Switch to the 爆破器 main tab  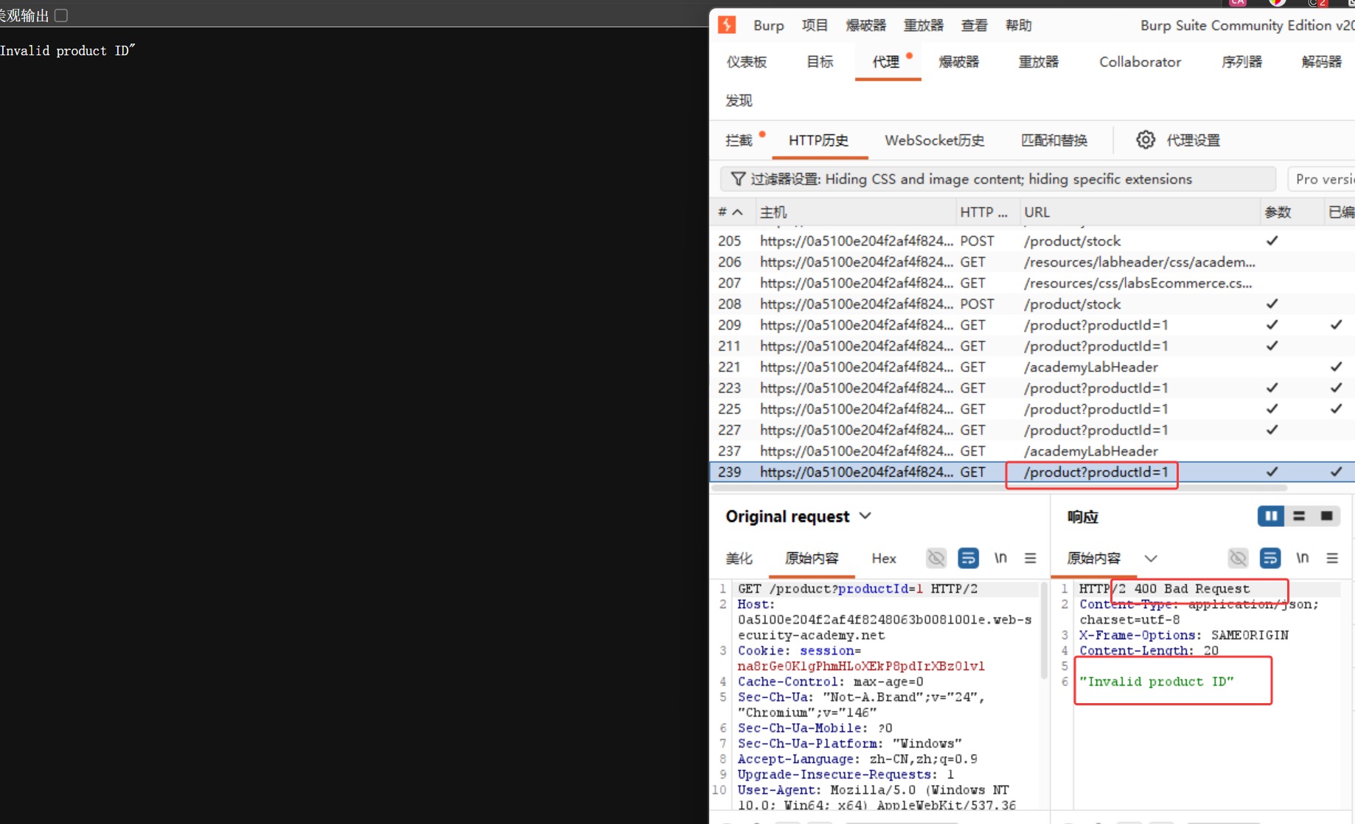pos(959,62)
